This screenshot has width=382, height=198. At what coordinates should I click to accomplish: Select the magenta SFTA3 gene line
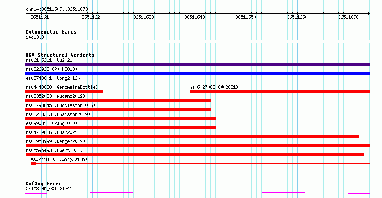197,193
